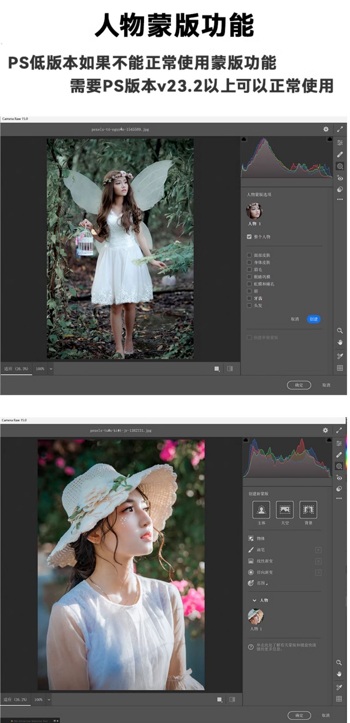The image size is (350, 723).
Task: Click the red-eye tool in the lower window's toolbar
Action: point(339,478)
